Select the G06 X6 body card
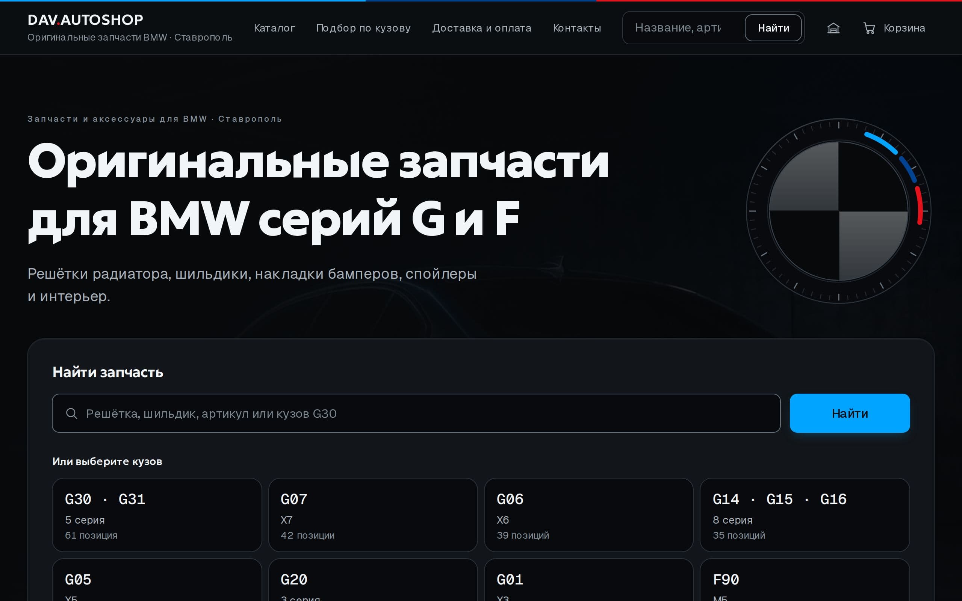This screenshot has height=601, width=962. click(589, 515)
